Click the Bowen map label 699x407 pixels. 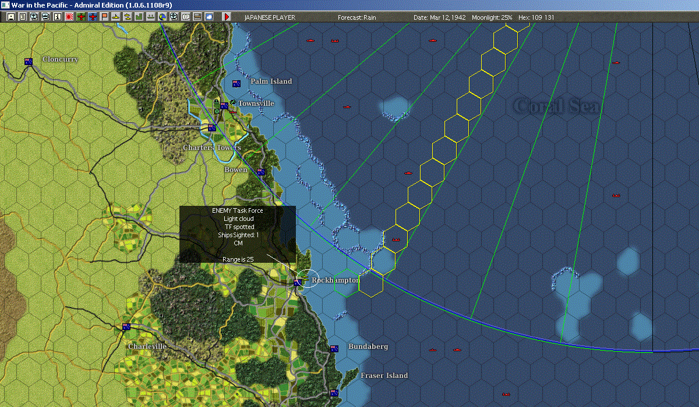click(x=236, y=170)
